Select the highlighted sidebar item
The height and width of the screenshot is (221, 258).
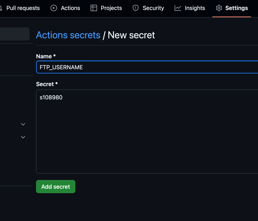click(14, 34)
